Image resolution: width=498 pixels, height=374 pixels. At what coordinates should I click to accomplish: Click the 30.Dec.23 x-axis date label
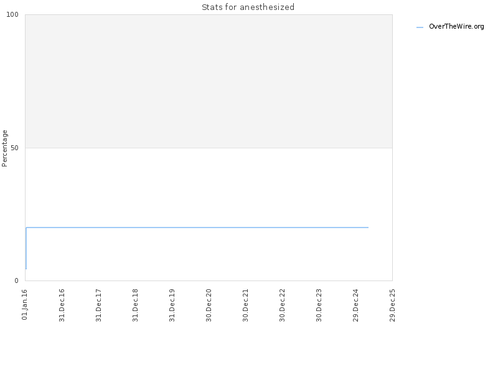click(x=319, y=305)
